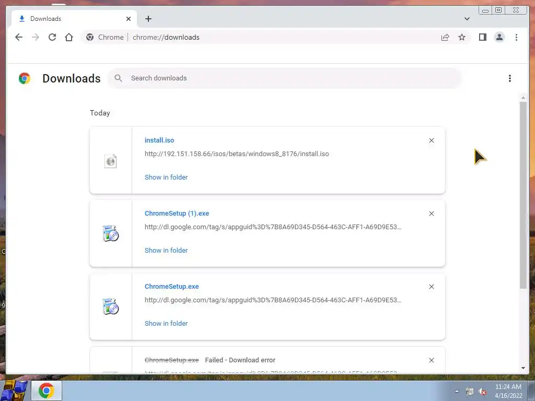Viewport: 535px width, 401px height.
Task: Remove the failed ChromeSetup.exe entry
Action: point(431,360)
